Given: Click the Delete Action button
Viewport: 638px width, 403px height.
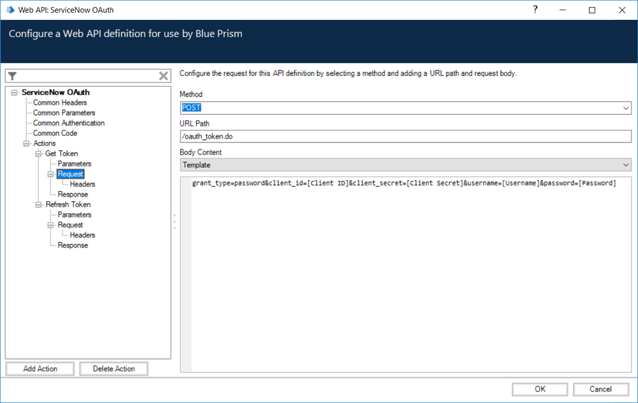Looking at the screenshot, I should click(114, 369).
